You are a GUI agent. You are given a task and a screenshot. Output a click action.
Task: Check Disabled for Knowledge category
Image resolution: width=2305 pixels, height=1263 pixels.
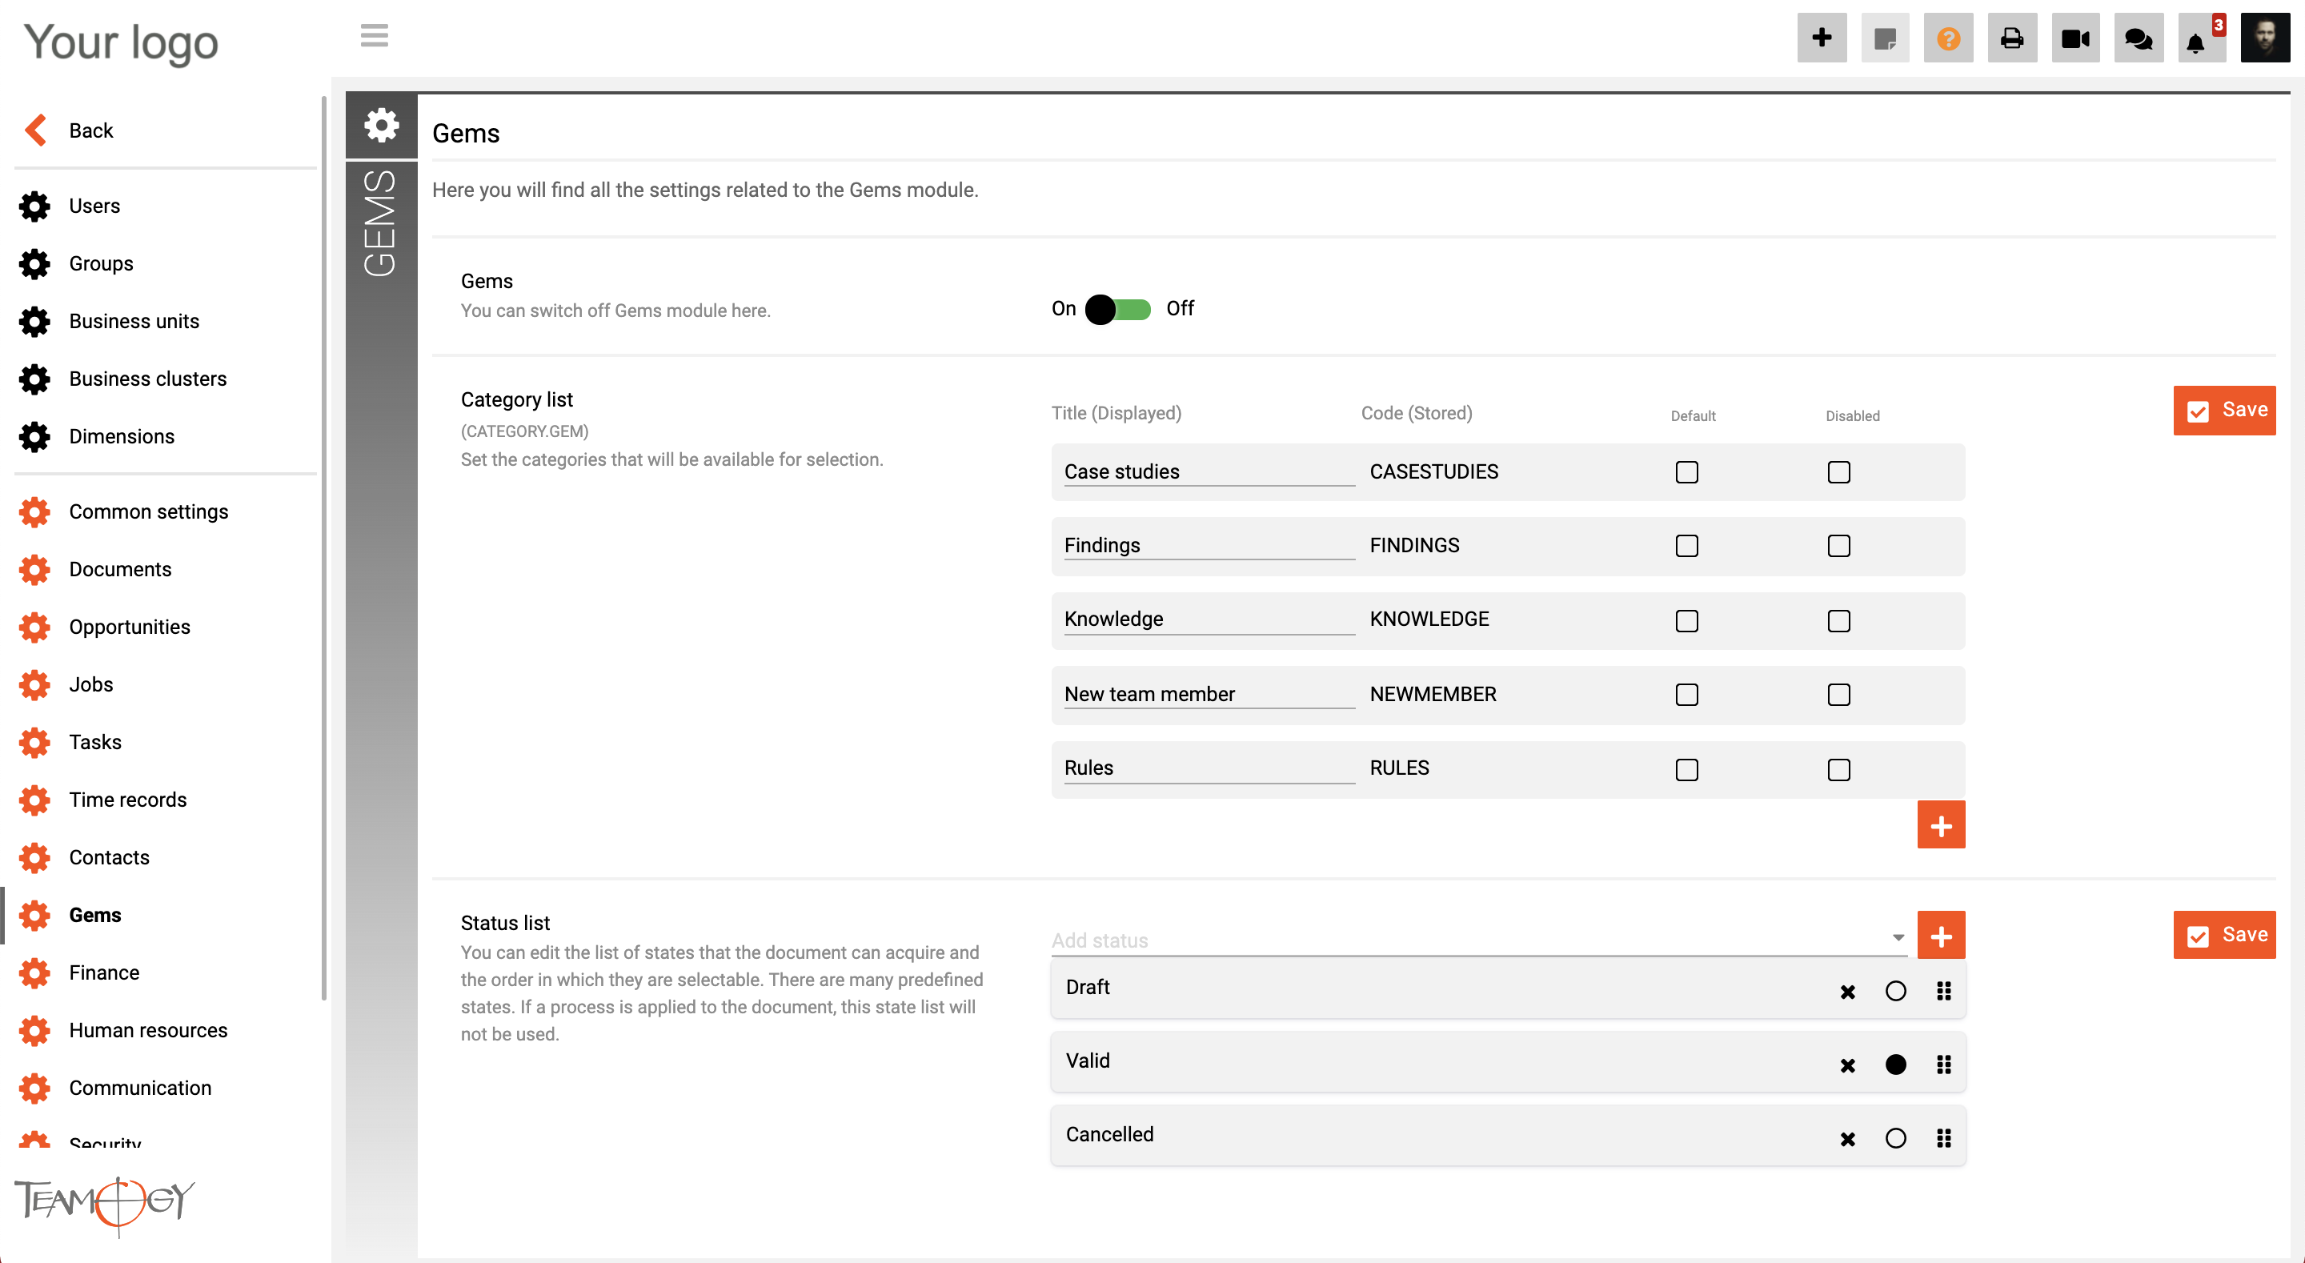pos(1839,620)
